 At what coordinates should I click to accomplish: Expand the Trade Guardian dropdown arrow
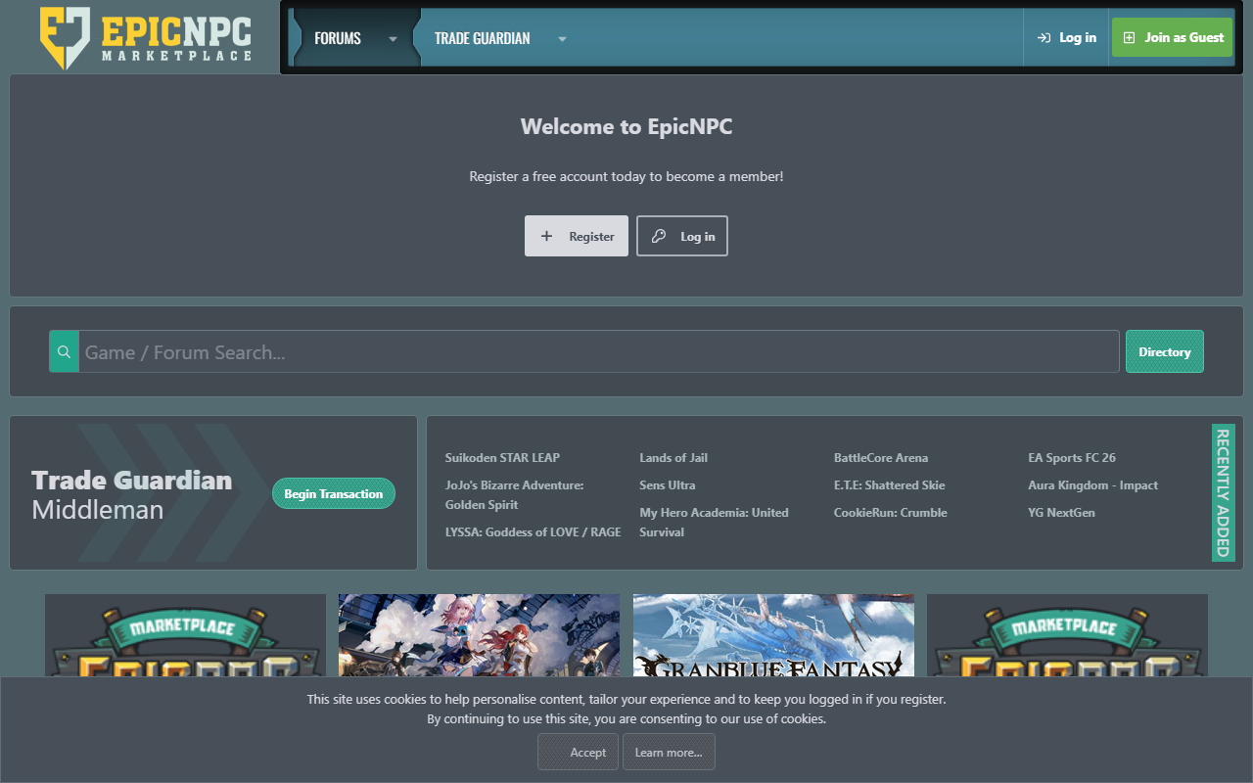[x=562, y=39]
